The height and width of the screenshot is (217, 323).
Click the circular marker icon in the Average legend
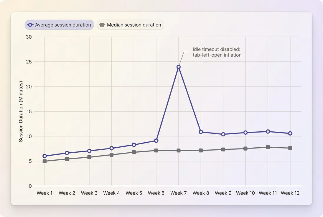(30, 25)
